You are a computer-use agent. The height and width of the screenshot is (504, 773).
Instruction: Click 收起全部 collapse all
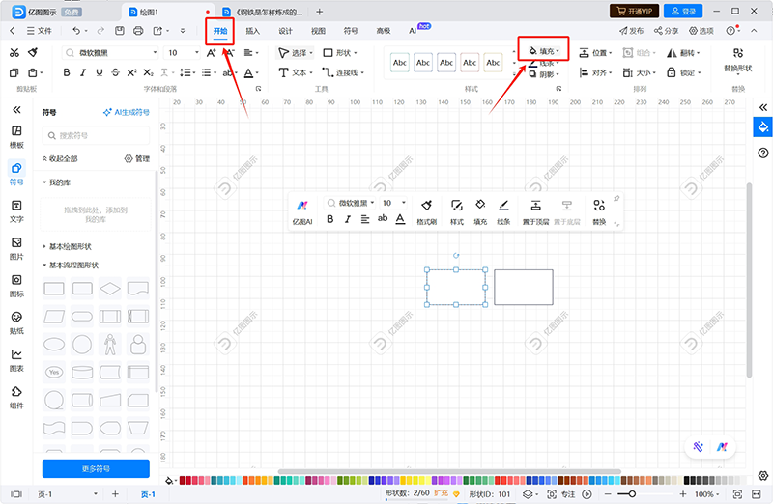[60, 158]
